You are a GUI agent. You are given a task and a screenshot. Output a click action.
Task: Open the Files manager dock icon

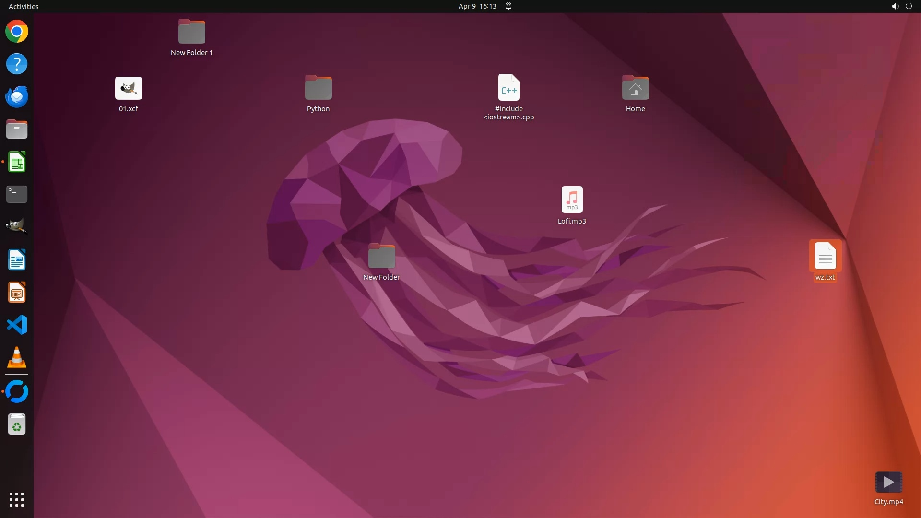17,129
